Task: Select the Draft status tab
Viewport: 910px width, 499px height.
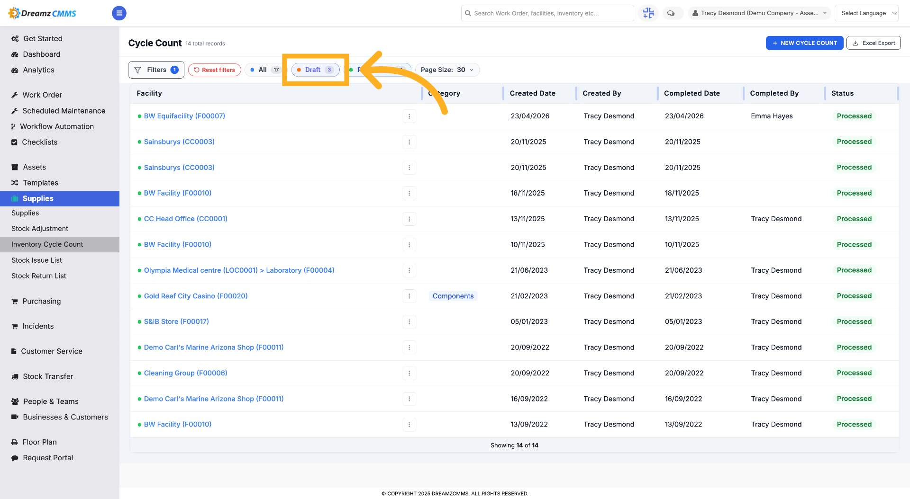Action: [315, 70]
